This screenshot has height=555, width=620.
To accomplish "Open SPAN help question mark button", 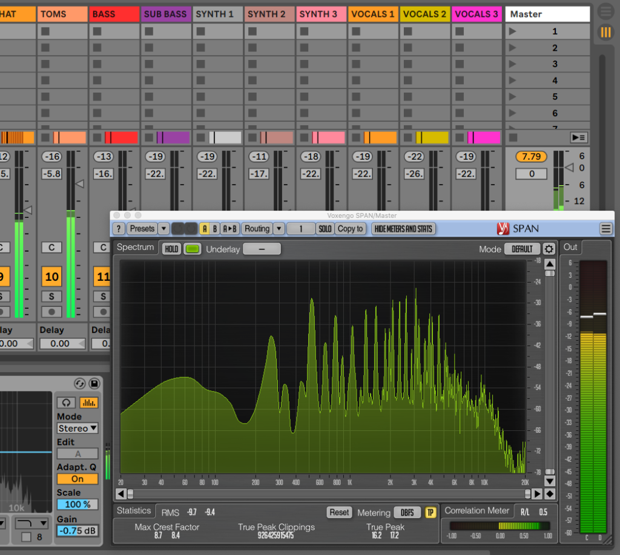I will coord(119,229).
